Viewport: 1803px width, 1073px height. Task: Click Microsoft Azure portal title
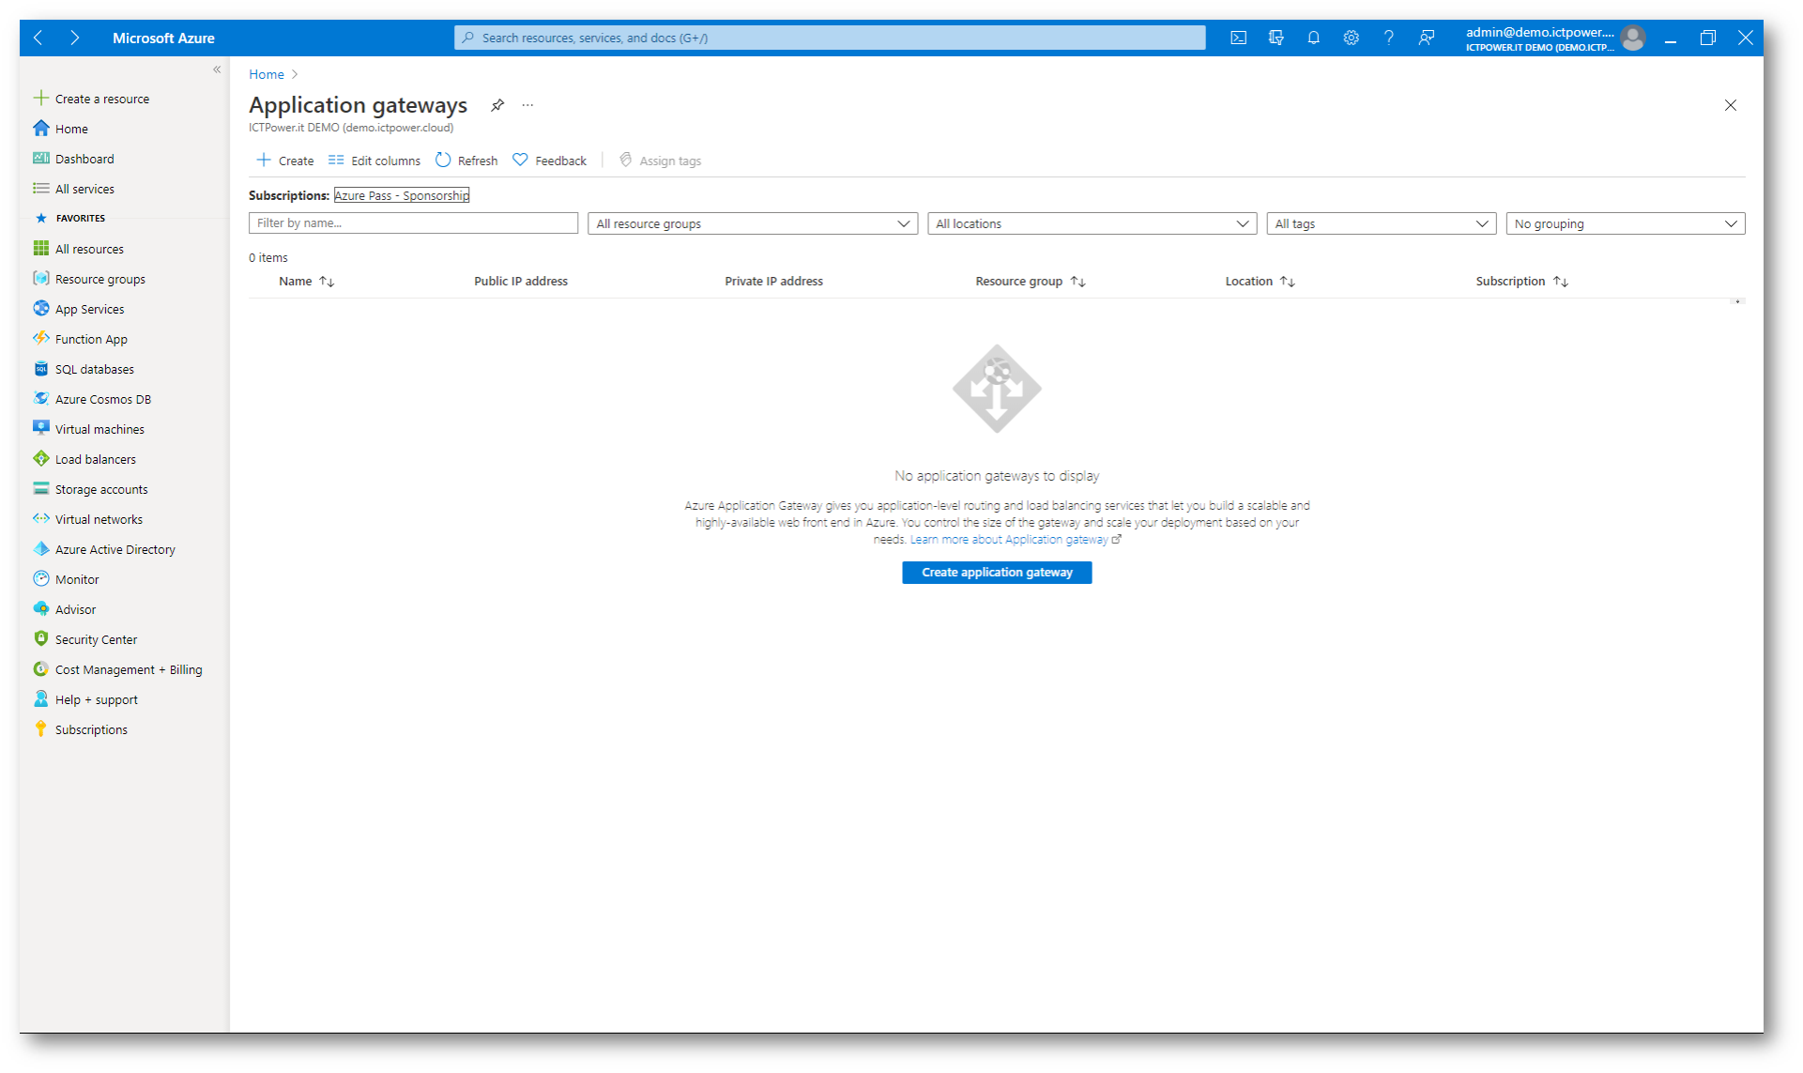163,38
